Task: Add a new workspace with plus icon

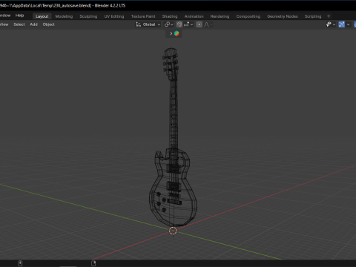Action: click(329, 16)
